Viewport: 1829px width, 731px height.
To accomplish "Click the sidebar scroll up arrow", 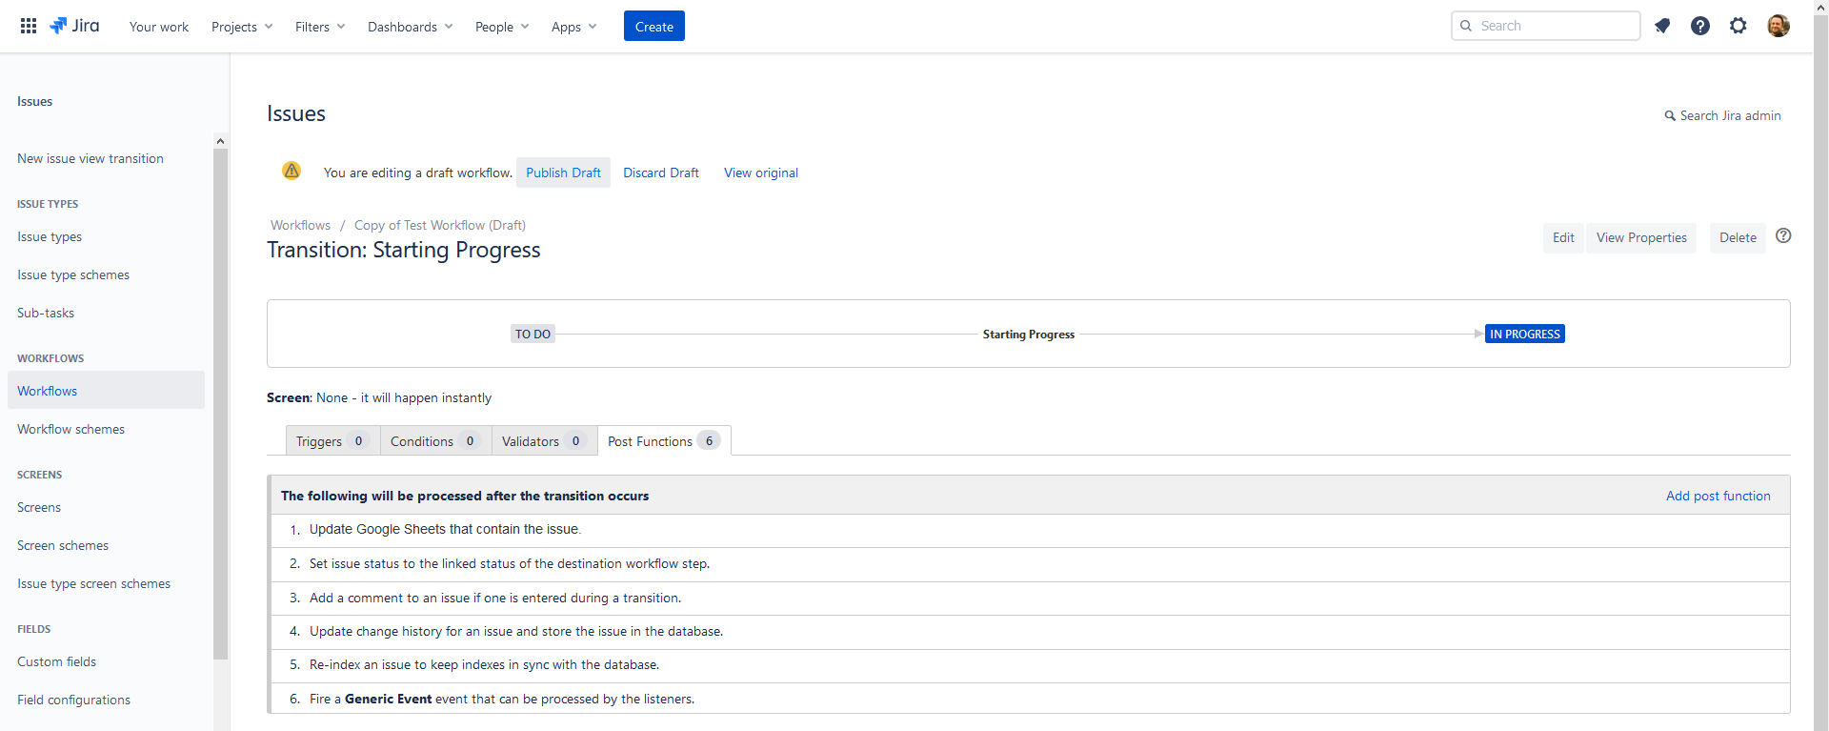I will pos(220,141).
